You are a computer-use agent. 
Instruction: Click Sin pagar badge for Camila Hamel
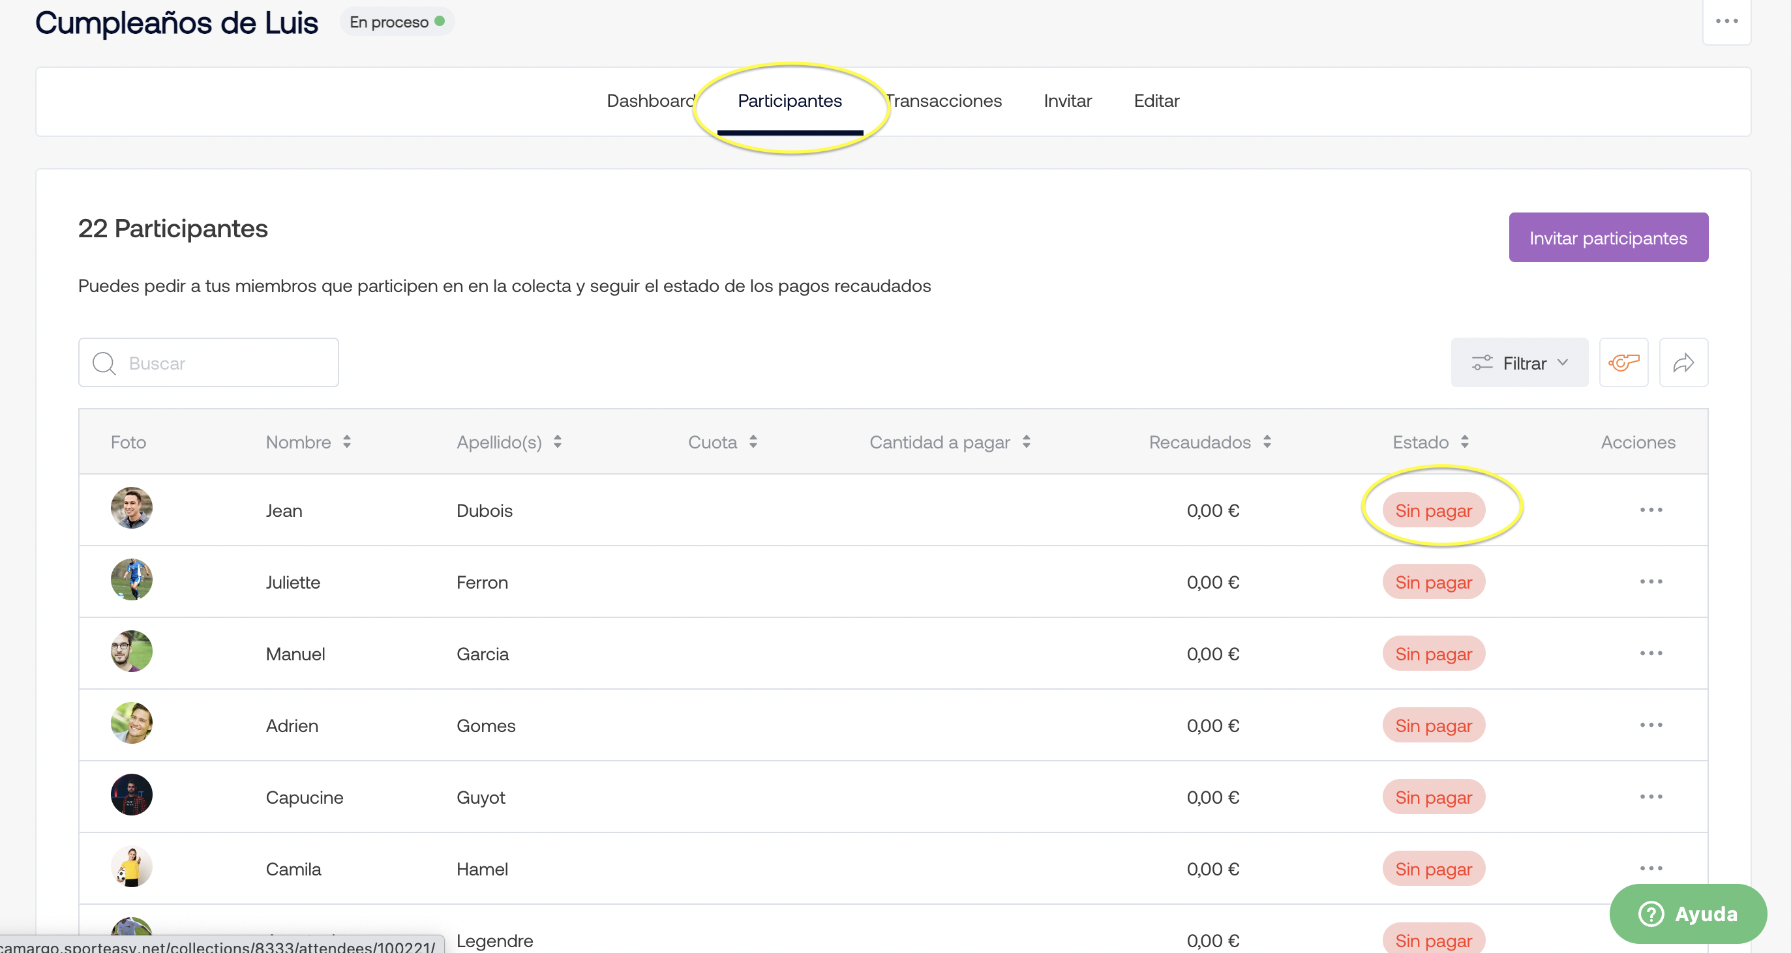(x=1433, y=868)
